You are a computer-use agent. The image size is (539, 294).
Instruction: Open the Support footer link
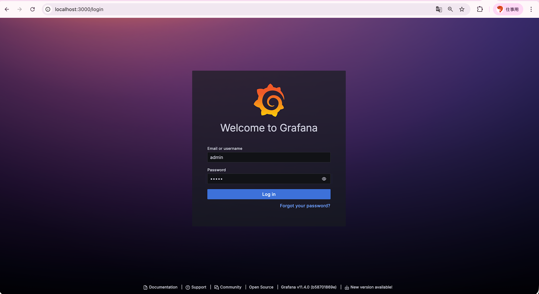[199, 287]
